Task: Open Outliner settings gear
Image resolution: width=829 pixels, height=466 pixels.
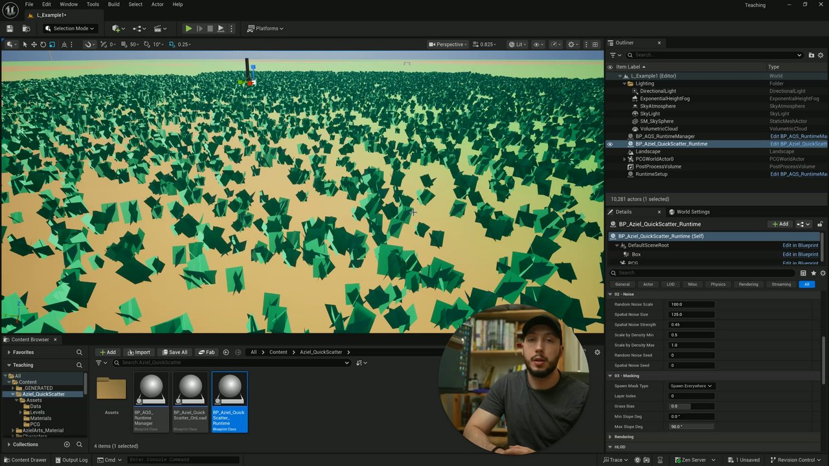Action: coord(821,55)
